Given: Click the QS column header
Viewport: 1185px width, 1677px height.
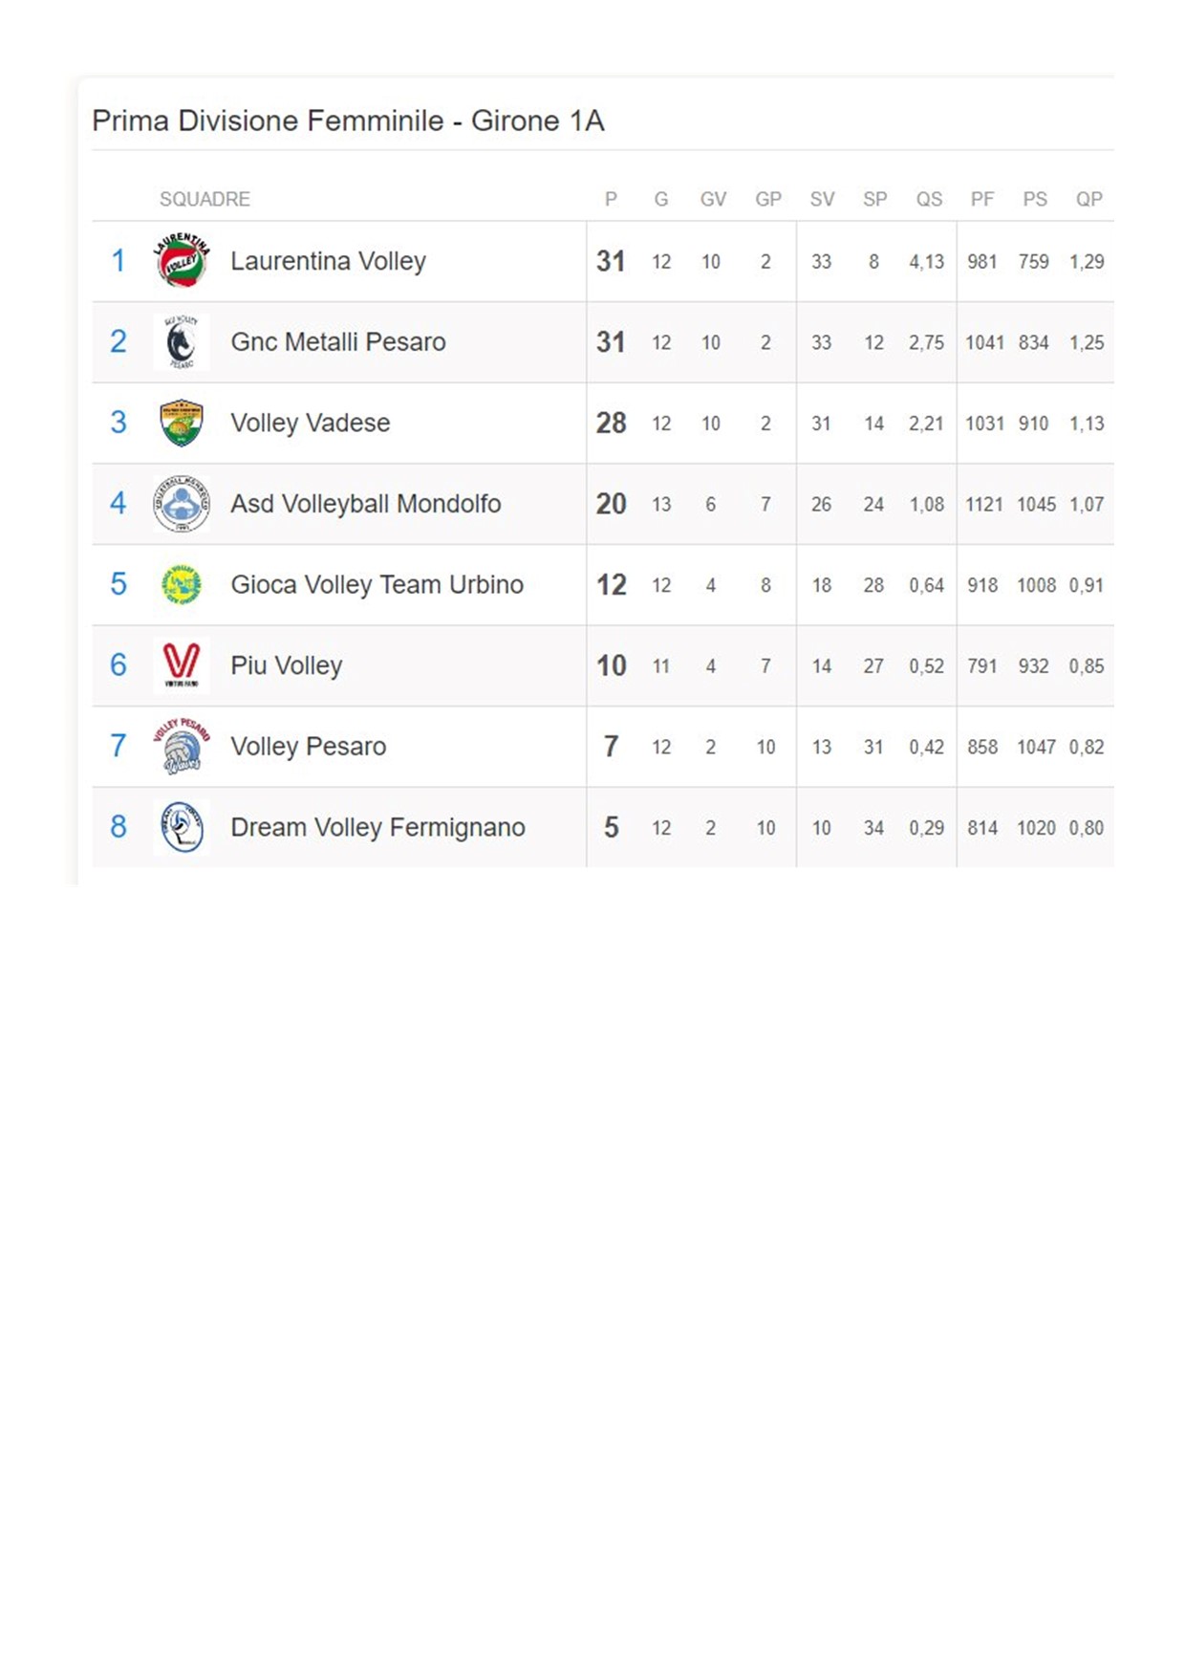Looking at the screenshot, I should pyautogui.click(x=929, y=199).
